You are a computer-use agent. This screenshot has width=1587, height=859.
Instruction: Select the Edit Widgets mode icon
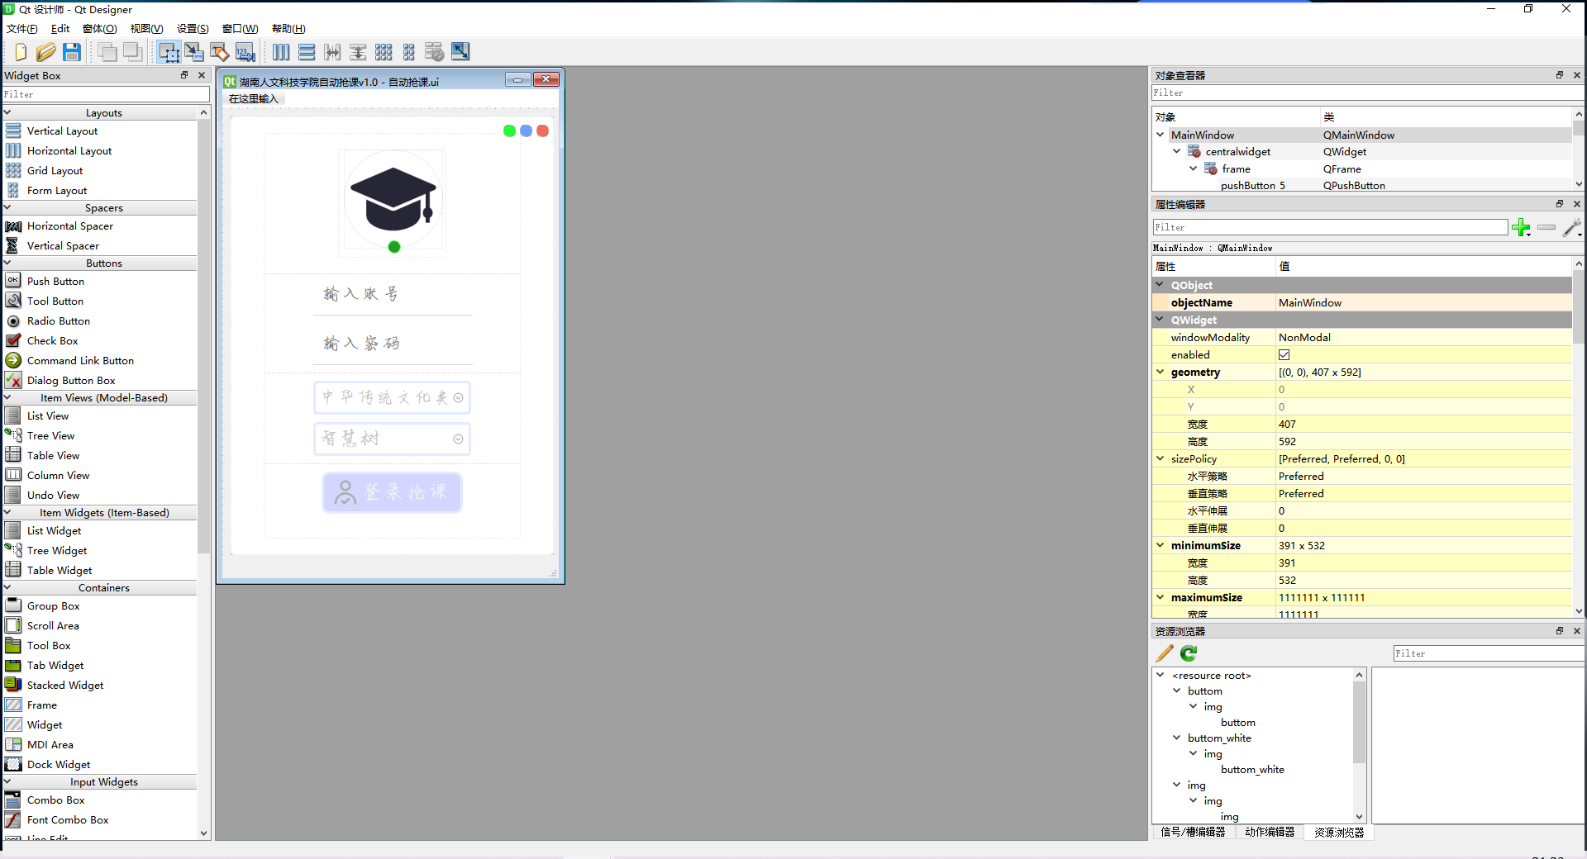pyautogui.click(x=169, y=52)
